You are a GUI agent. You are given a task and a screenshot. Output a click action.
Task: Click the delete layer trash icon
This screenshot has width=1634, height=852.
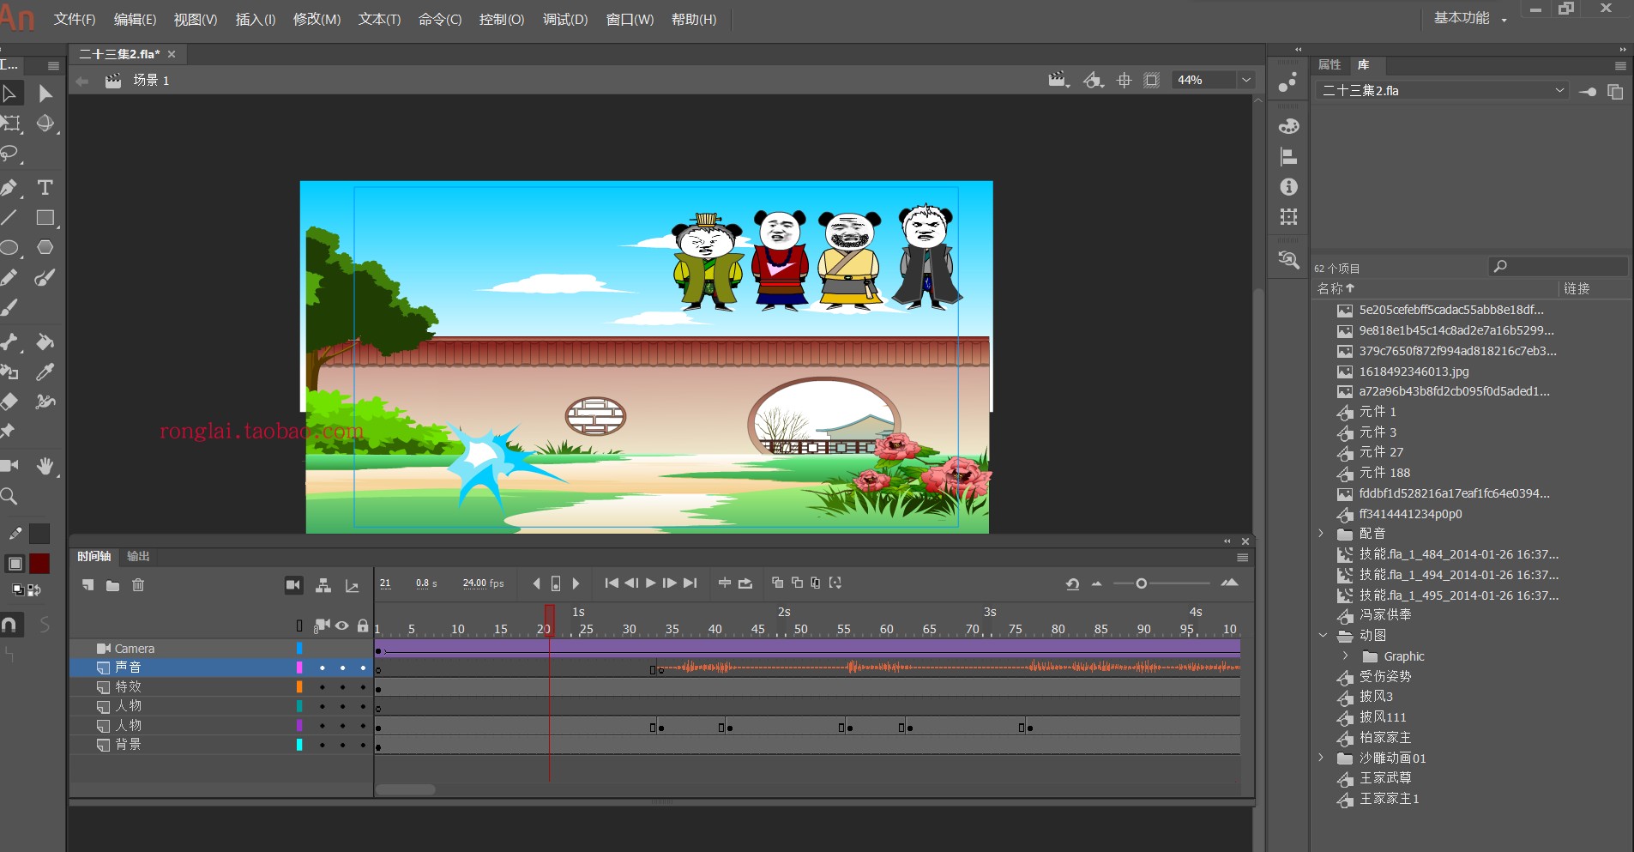138,585
